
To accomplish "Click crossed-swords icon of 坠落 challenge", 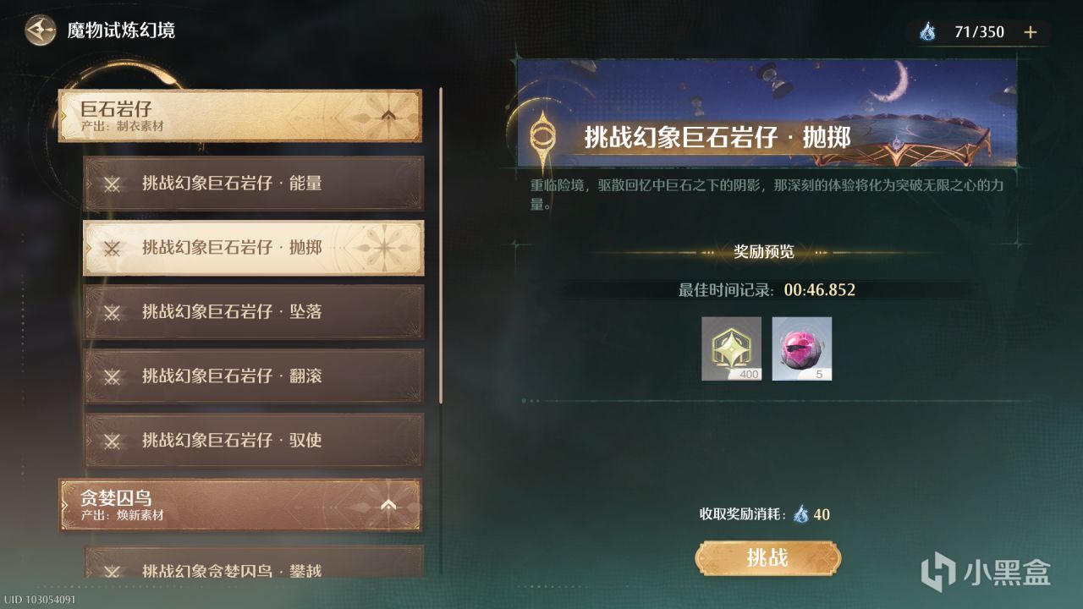I will (112, 312).
